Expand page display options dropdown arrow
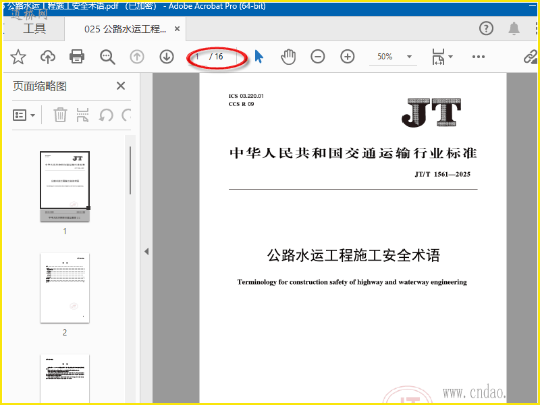 click(x=450, y=57)
